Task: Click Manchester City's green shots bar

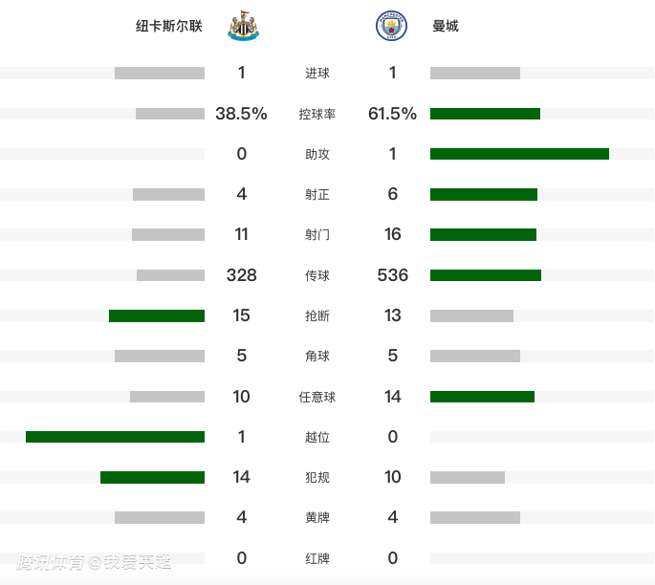Action: [483, 234]
